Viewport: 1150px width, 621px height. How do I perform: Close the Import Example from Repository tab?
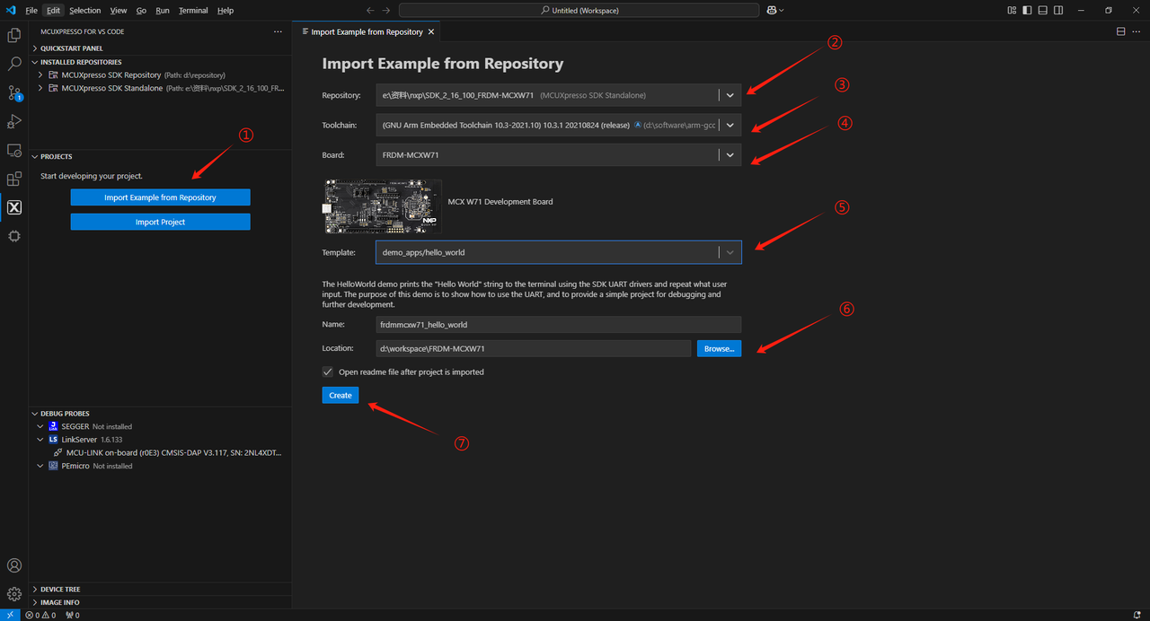(x=431, y=31)
